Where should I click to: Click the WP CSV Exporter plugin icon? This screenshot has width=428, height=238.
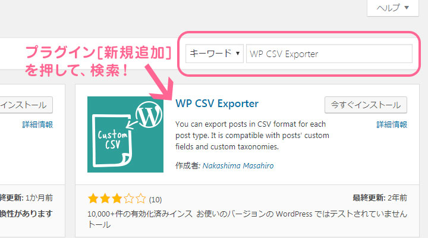point(125,134)
